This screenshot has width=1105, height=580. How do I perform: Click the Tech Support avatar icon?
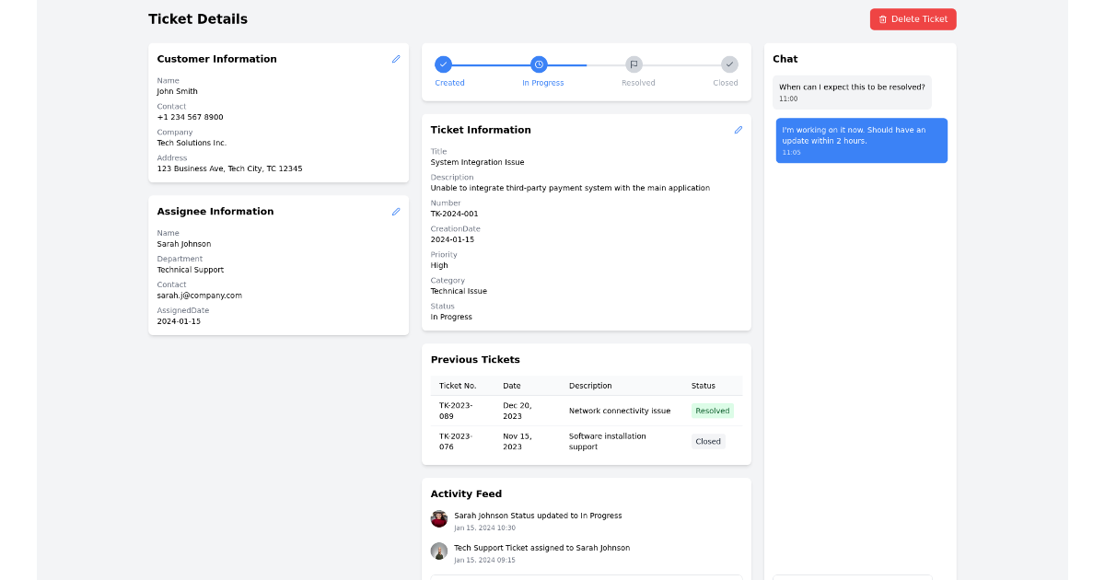pos(438,551)
